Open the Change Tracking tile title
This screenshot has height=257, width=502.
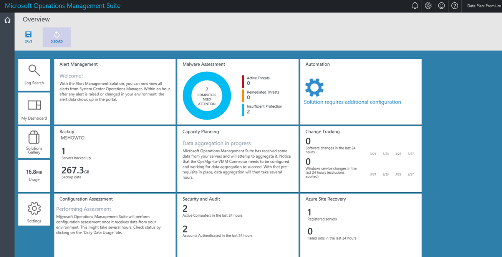click(323, 132)
